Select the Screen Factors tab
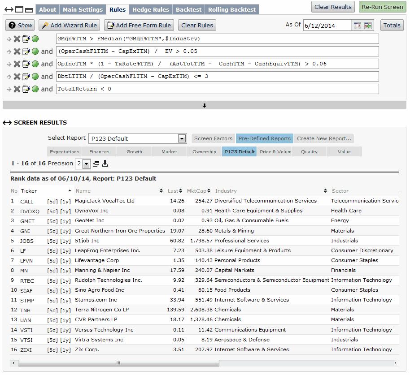Image resolution: width=410 pixels, height=375 pixels. click(213, 138)
